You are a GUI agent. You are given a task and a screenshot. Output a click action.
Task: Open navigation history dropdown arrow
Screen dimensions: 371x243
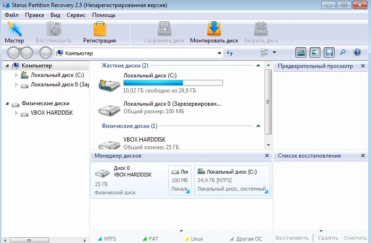point(36,53)
